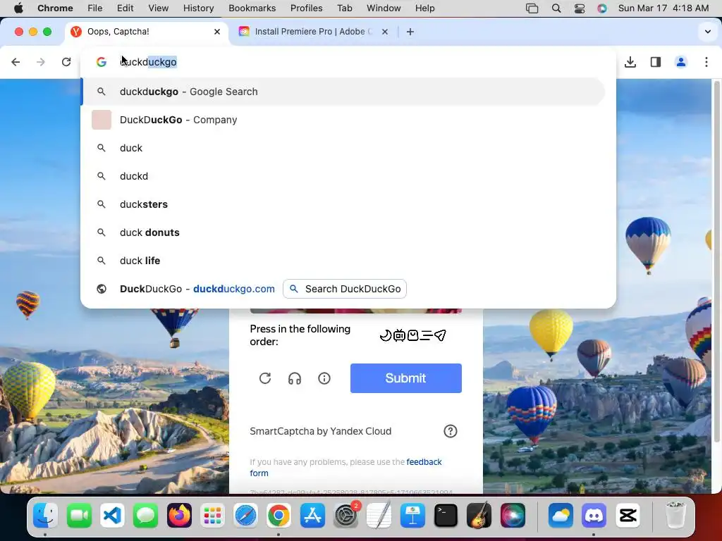Pick the 'duck' search suggestion

click(343, 148)
